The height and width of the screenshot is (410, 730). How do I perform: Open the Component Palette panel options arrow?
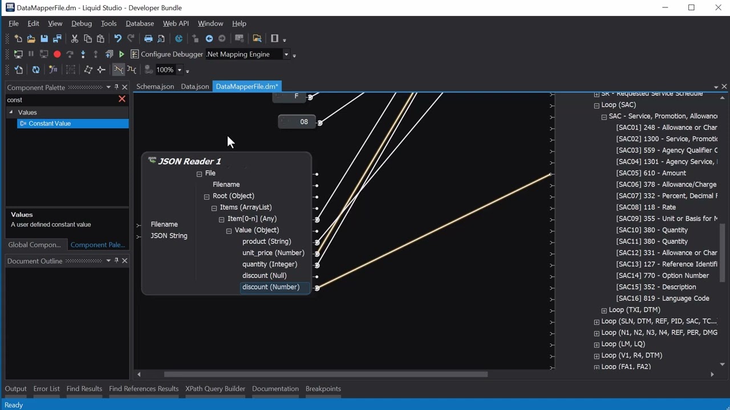[108, 87]
